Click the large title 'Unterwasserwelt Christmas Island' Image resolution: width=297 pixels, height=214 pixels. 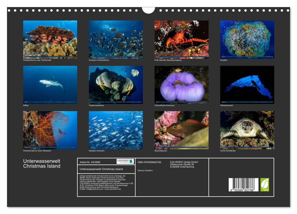[x=42, y=164]
